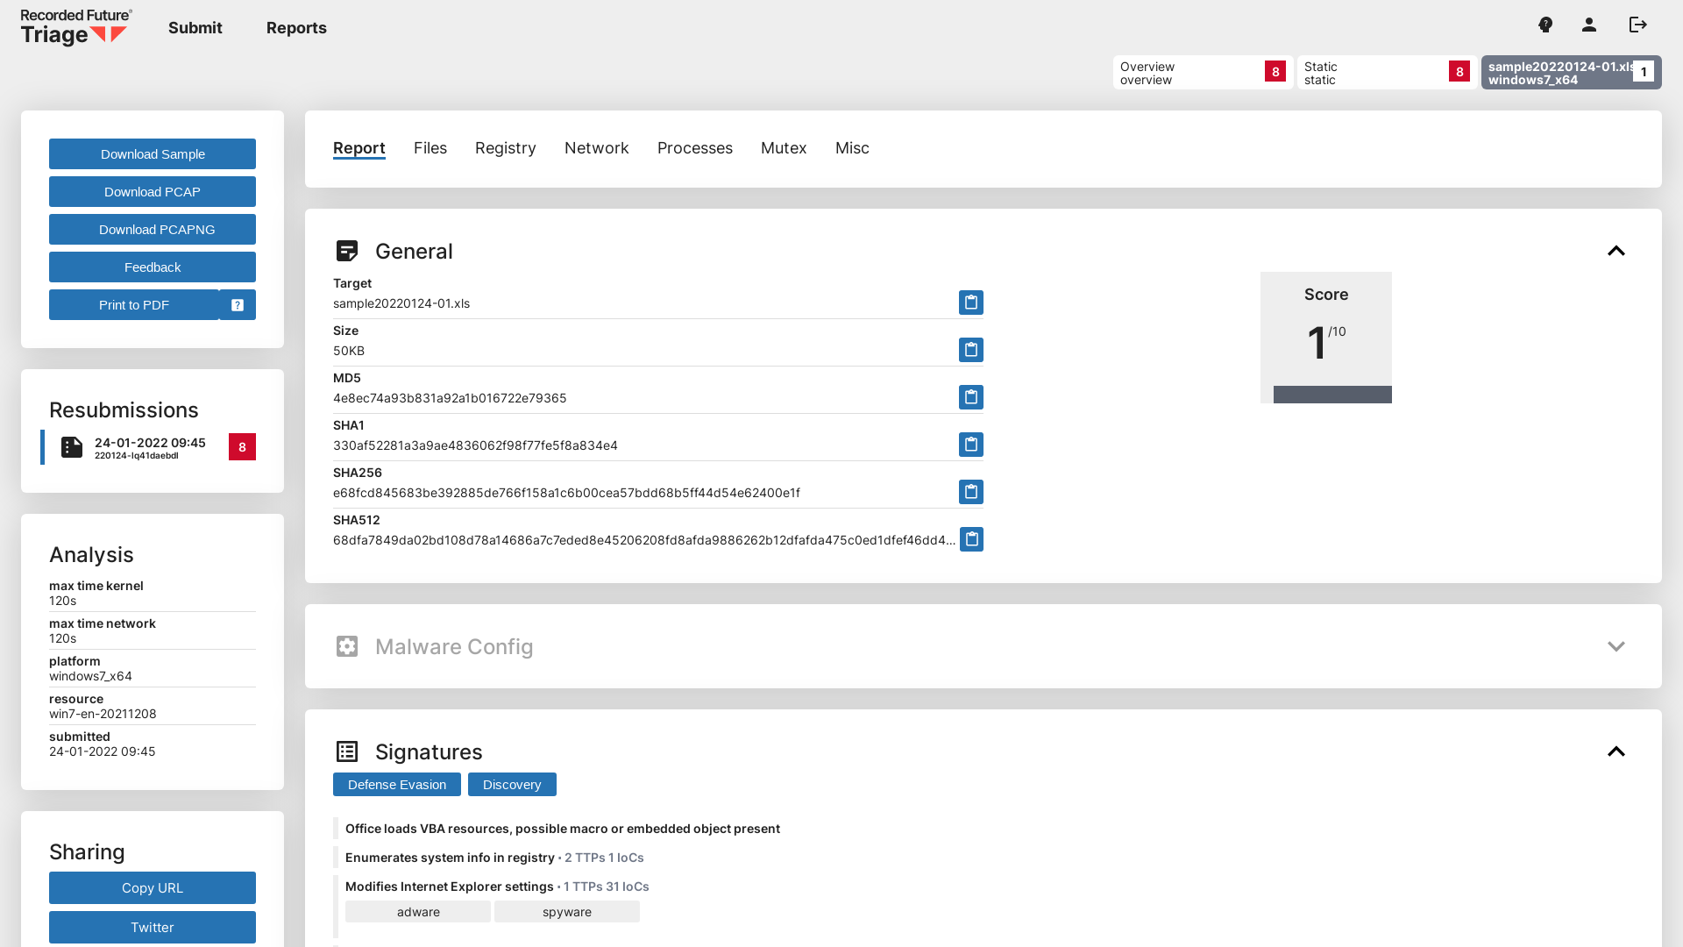Click the Malware Config gear icon
Viewport: 1683px width, 947px height.
tap(347, 646)
